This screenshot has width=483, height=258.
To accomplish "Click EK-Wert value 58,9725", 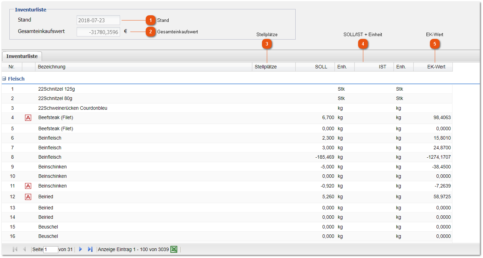I will coord(442,197).
